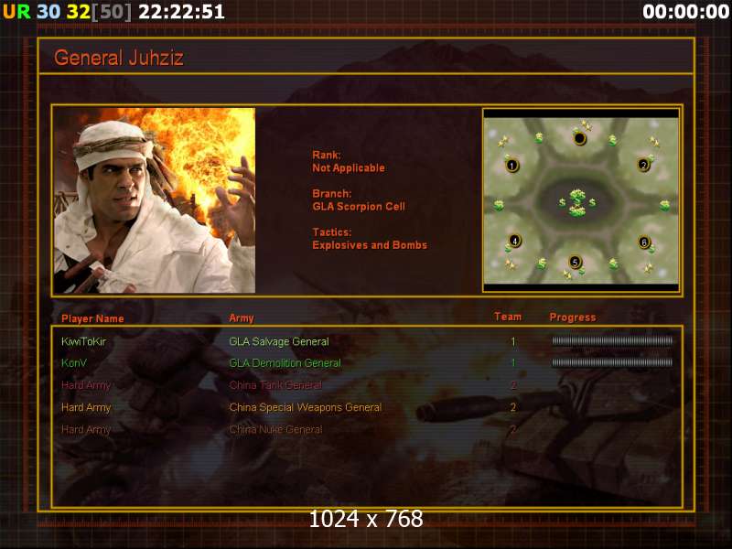The height and width of the screenshot is (549, 732).
Task: Click KonV's loading progress bar
Action: (x=612, y=362)
